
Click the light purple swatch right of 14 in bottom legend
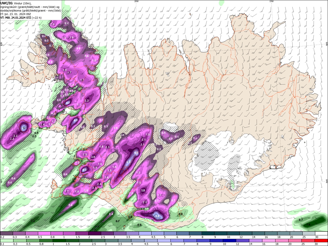(x=255, y=241)
